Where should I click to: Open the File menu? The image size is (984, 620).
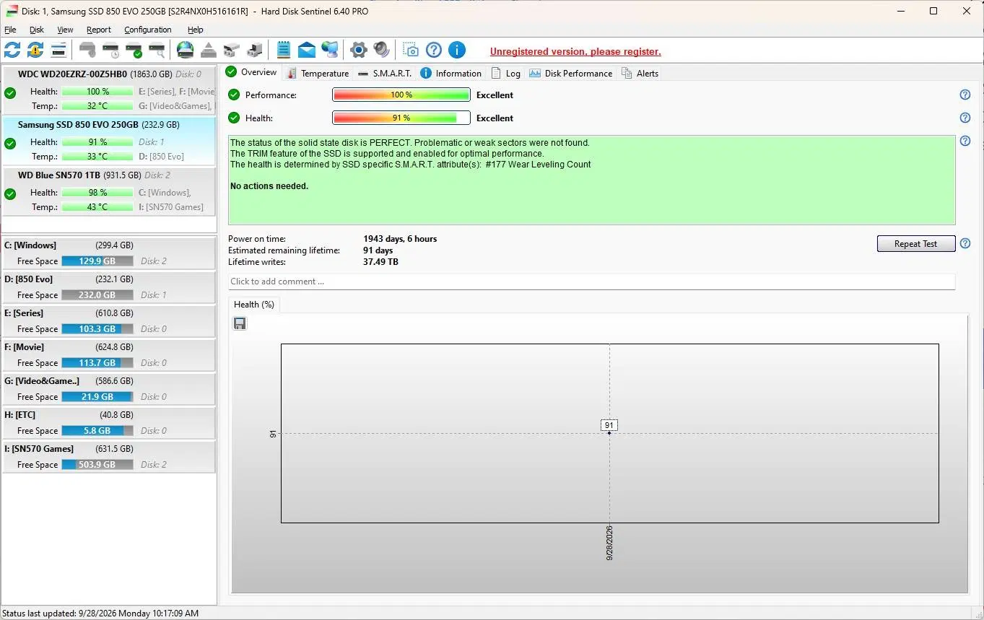pyautogui.click(x=10, y=30)
